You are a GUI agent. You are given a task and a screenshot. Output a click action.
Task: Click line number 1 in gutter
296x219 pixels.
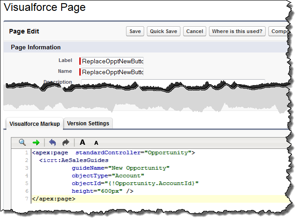point(27,152)
